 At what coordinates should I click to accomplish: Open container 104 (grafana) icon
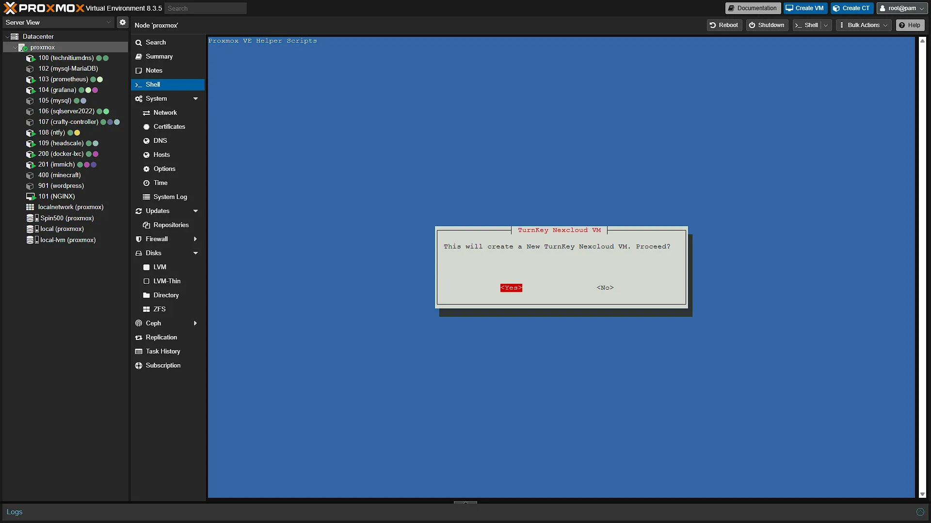point(31,90)
